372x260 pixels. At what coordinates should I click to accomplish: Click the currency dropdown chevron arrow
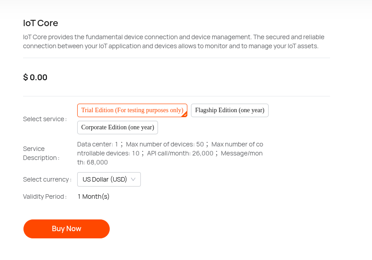tap(133, 179)
